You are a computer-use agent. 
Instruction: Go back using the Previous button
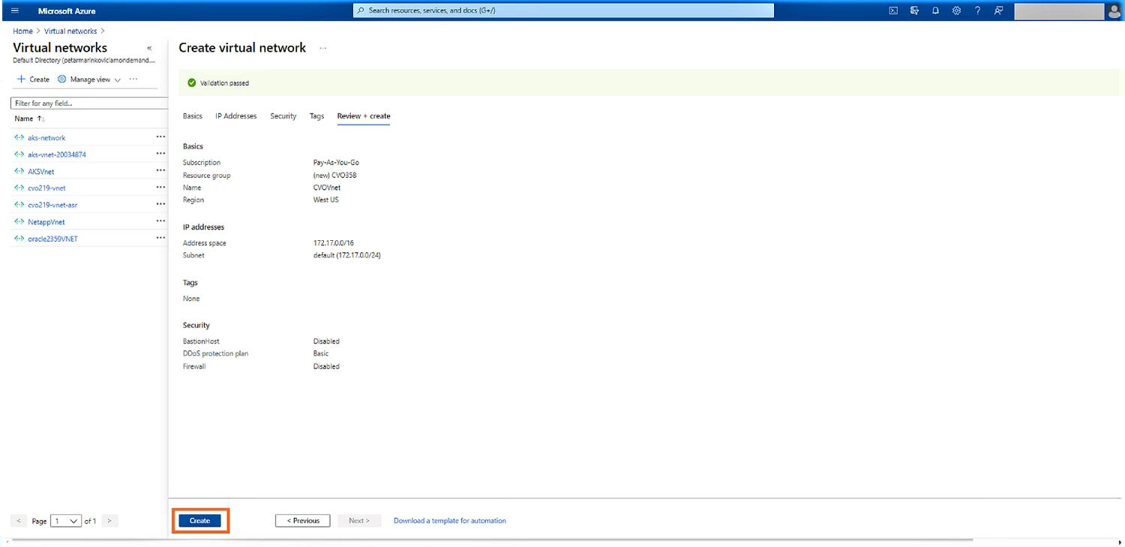302,521
